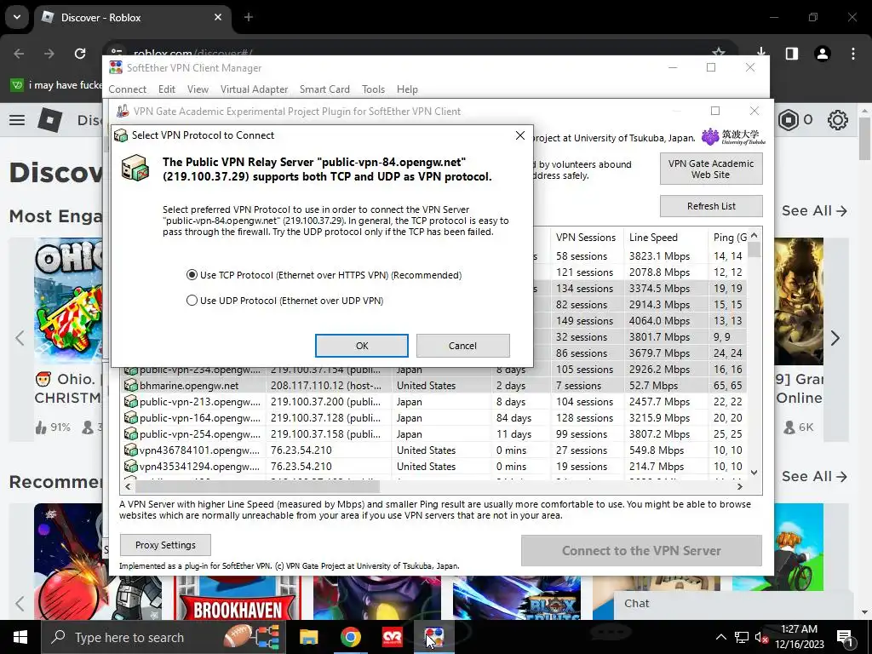Click horizontal scrollbar thumb of server list
Image resolution: width=872 pixels, height=654 pixels.
(257, 486)
